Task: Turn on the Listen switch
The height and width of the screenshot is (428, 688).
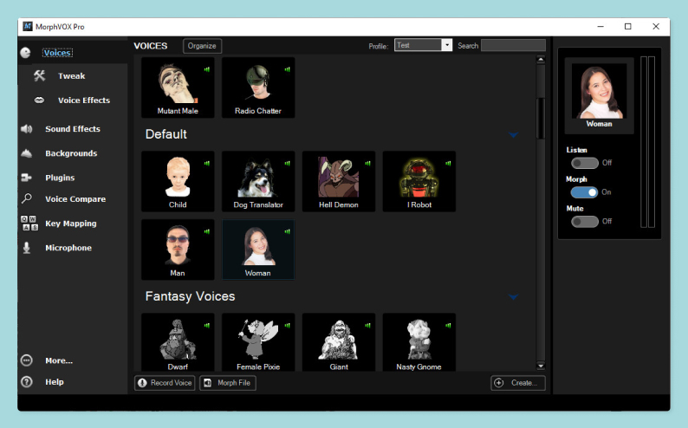Action: [x=584, y=163]
